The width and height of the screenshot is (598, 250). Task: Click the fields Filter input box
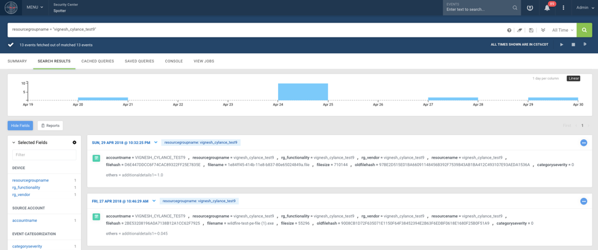[44, 155]
